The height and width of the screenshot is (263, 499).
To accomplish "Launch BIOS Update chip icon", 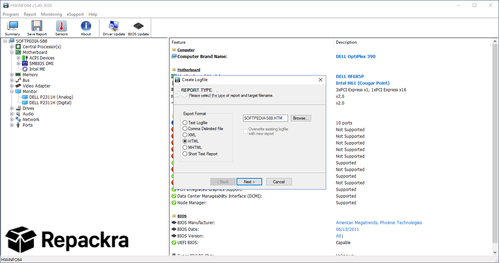I will (x=138, y=26).
